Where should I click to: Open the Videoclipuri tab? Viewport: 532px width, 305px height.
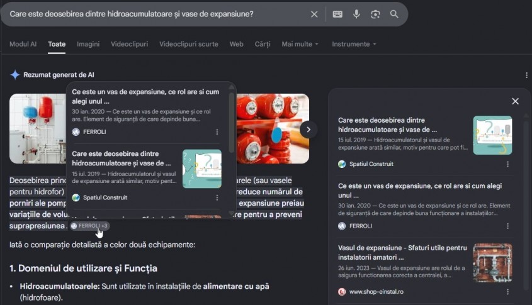pyautogui.click(x=129, y=44)
